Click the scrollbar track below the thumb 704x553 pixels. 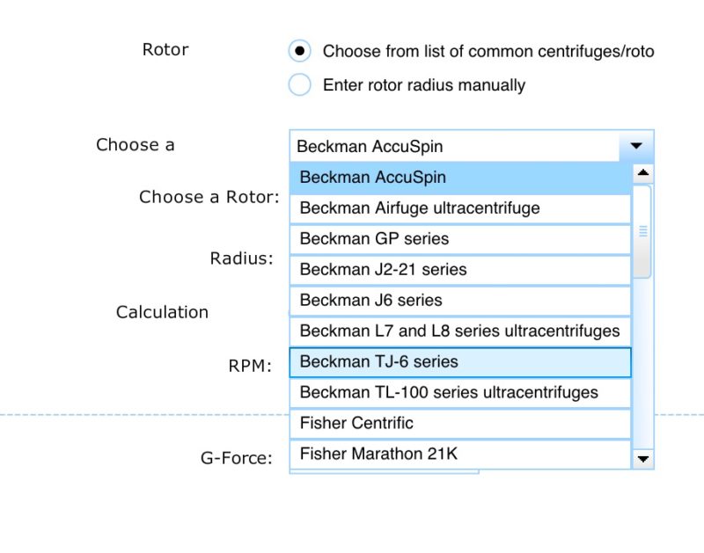(x=643, y=363)
